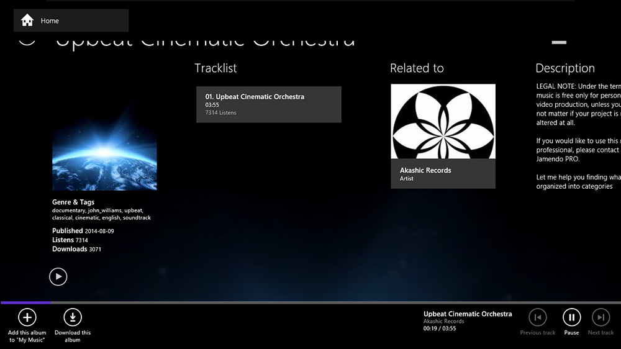Go back using the circular back arrow

pos(26,39)
